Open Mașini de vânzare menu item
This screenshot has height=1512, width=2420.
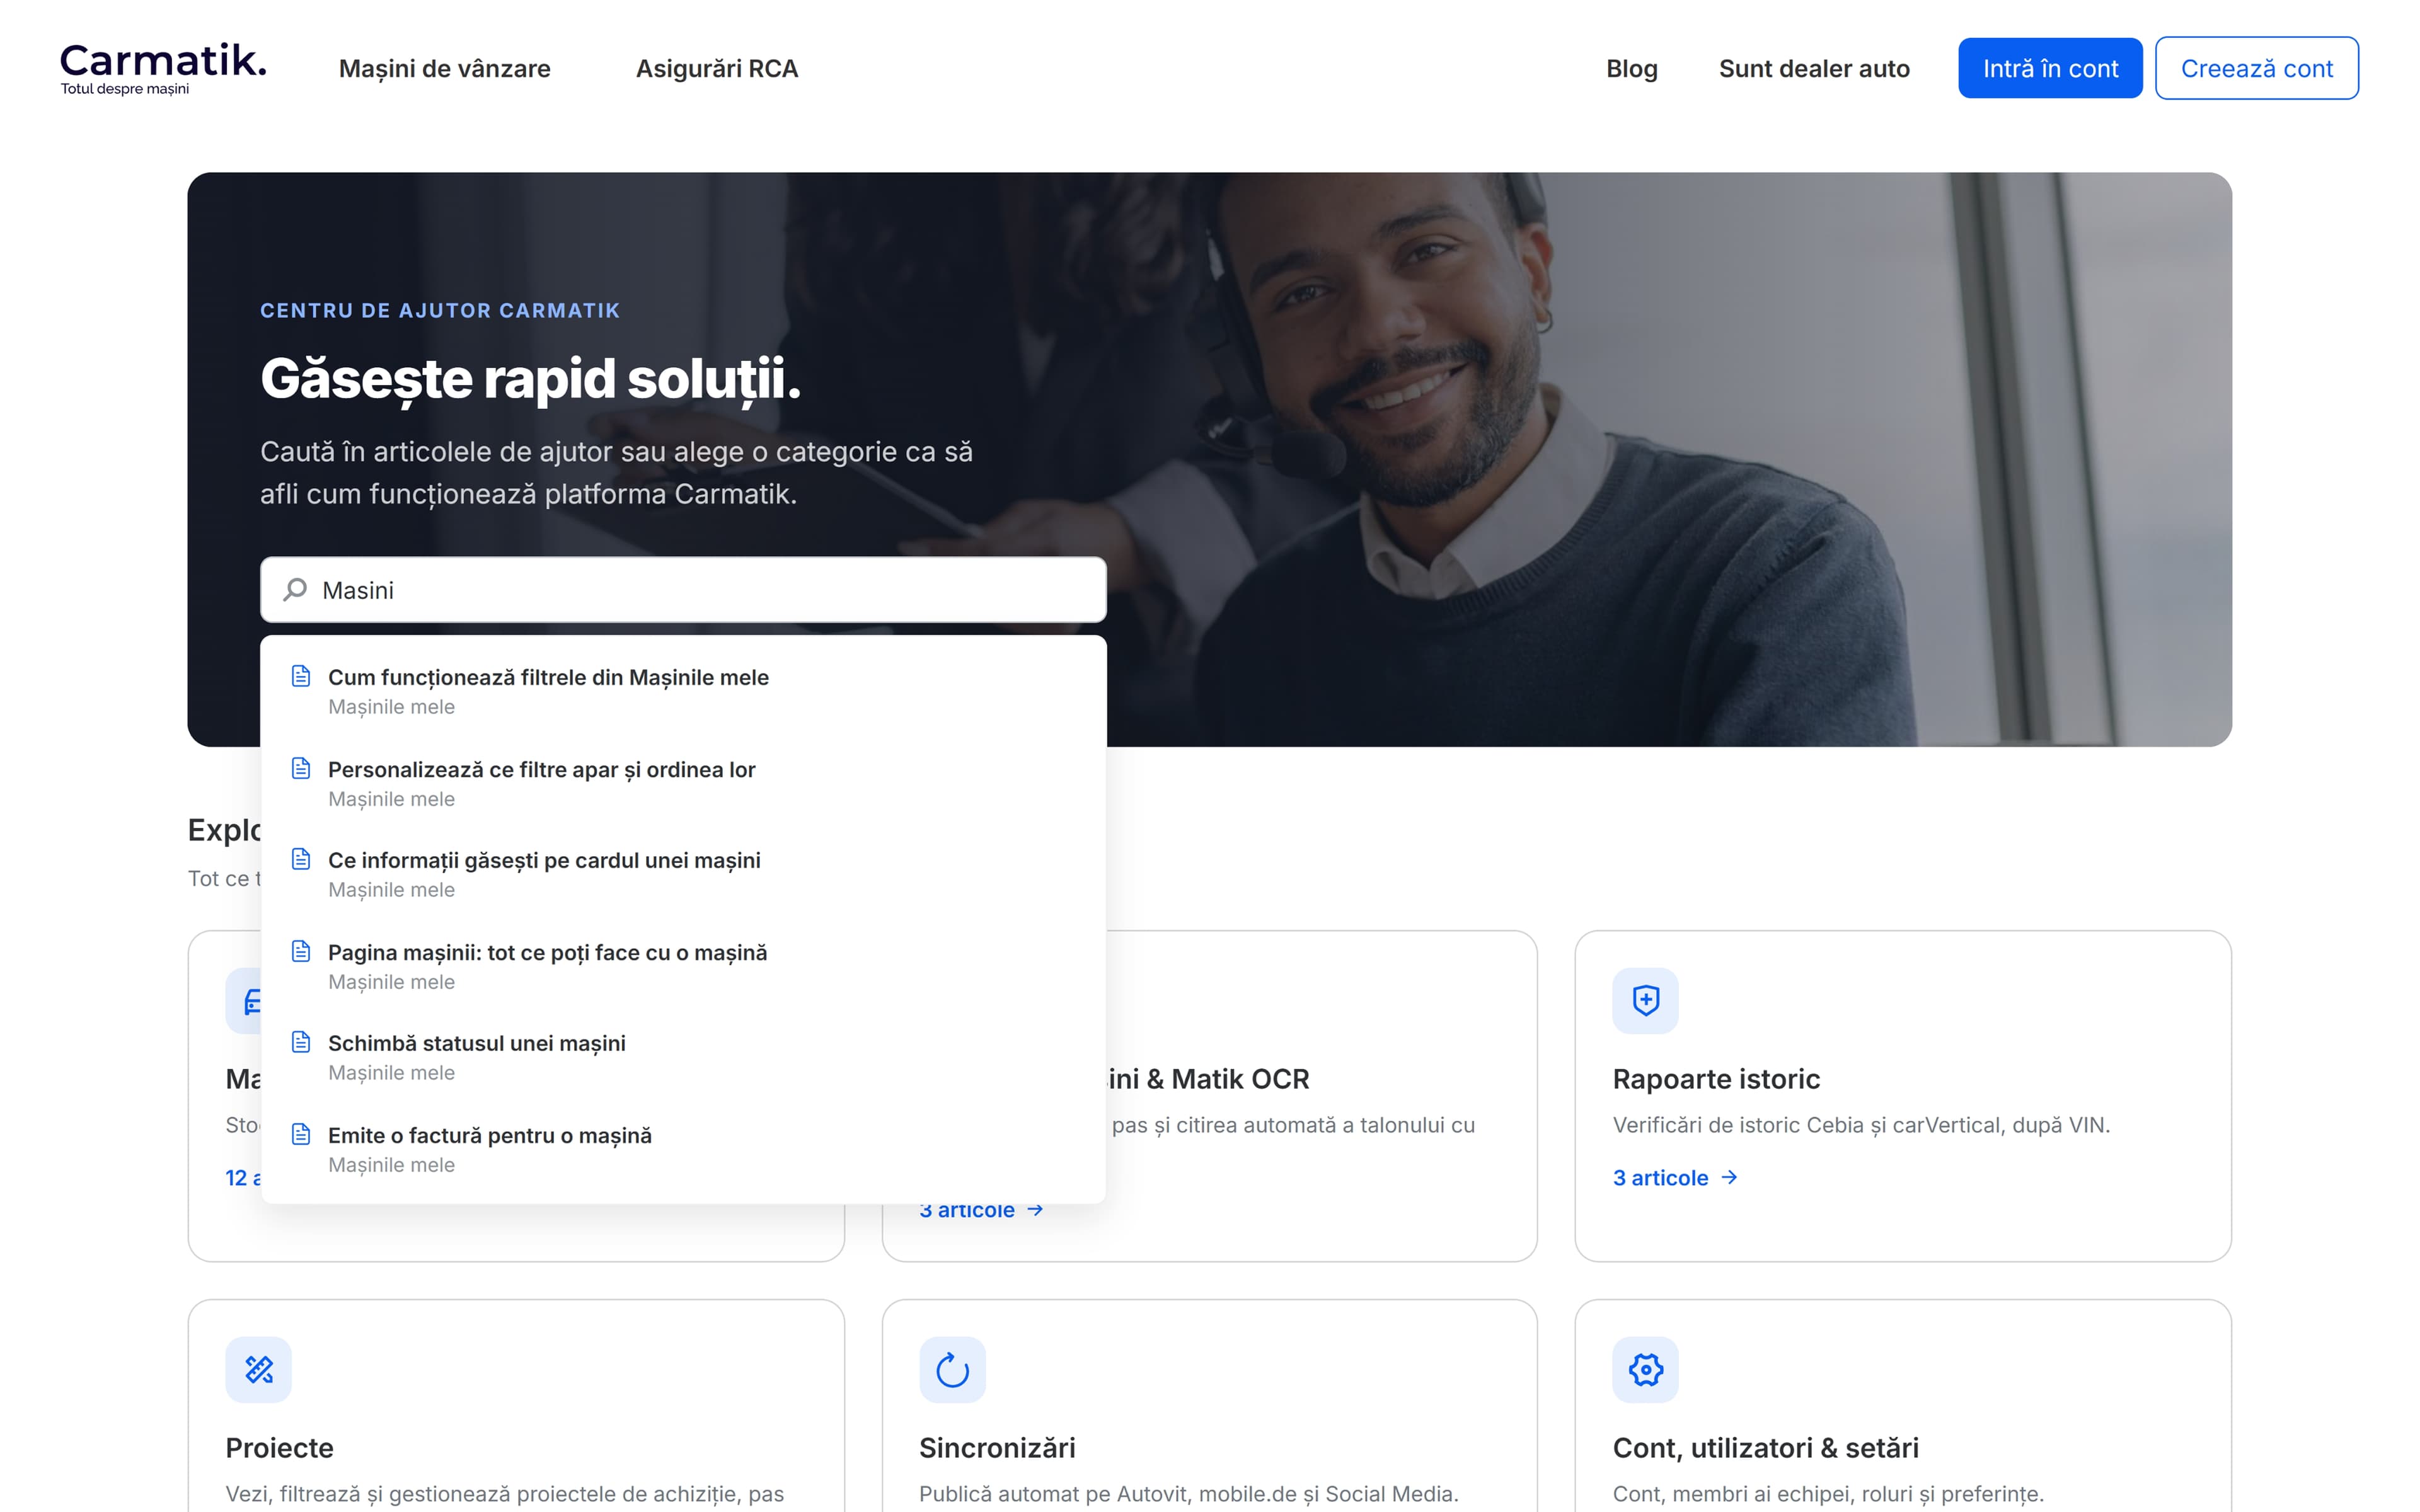[x=445, y=68]
